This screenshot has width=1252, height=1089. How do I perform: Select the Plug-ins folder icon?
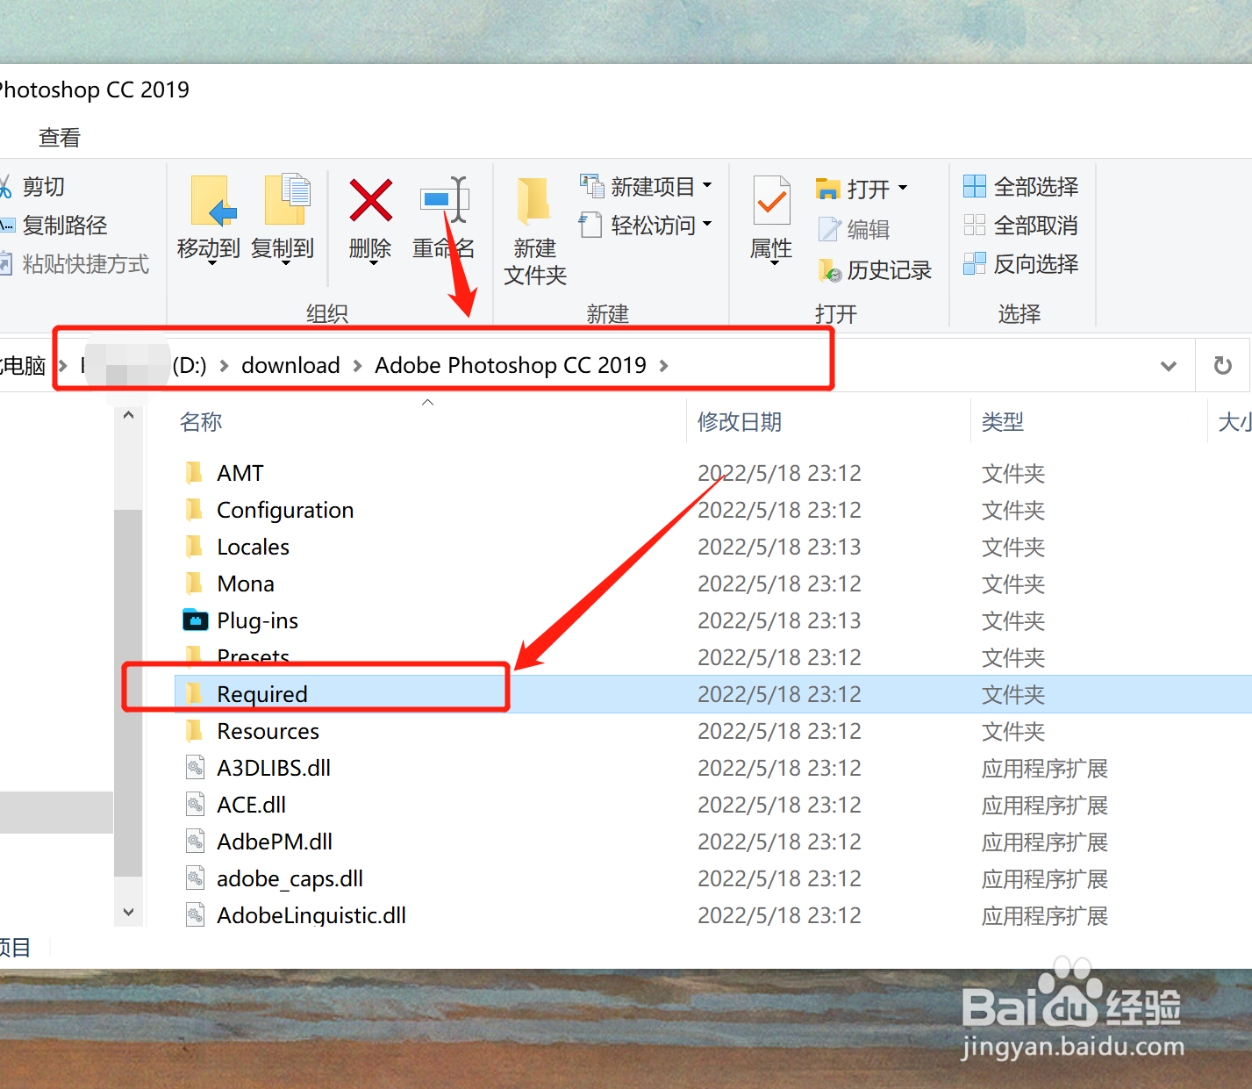(x=195, y=620)
